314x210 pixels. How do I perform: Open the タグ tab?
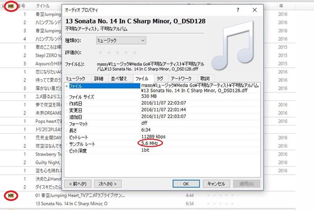click(x=160, y=78)
